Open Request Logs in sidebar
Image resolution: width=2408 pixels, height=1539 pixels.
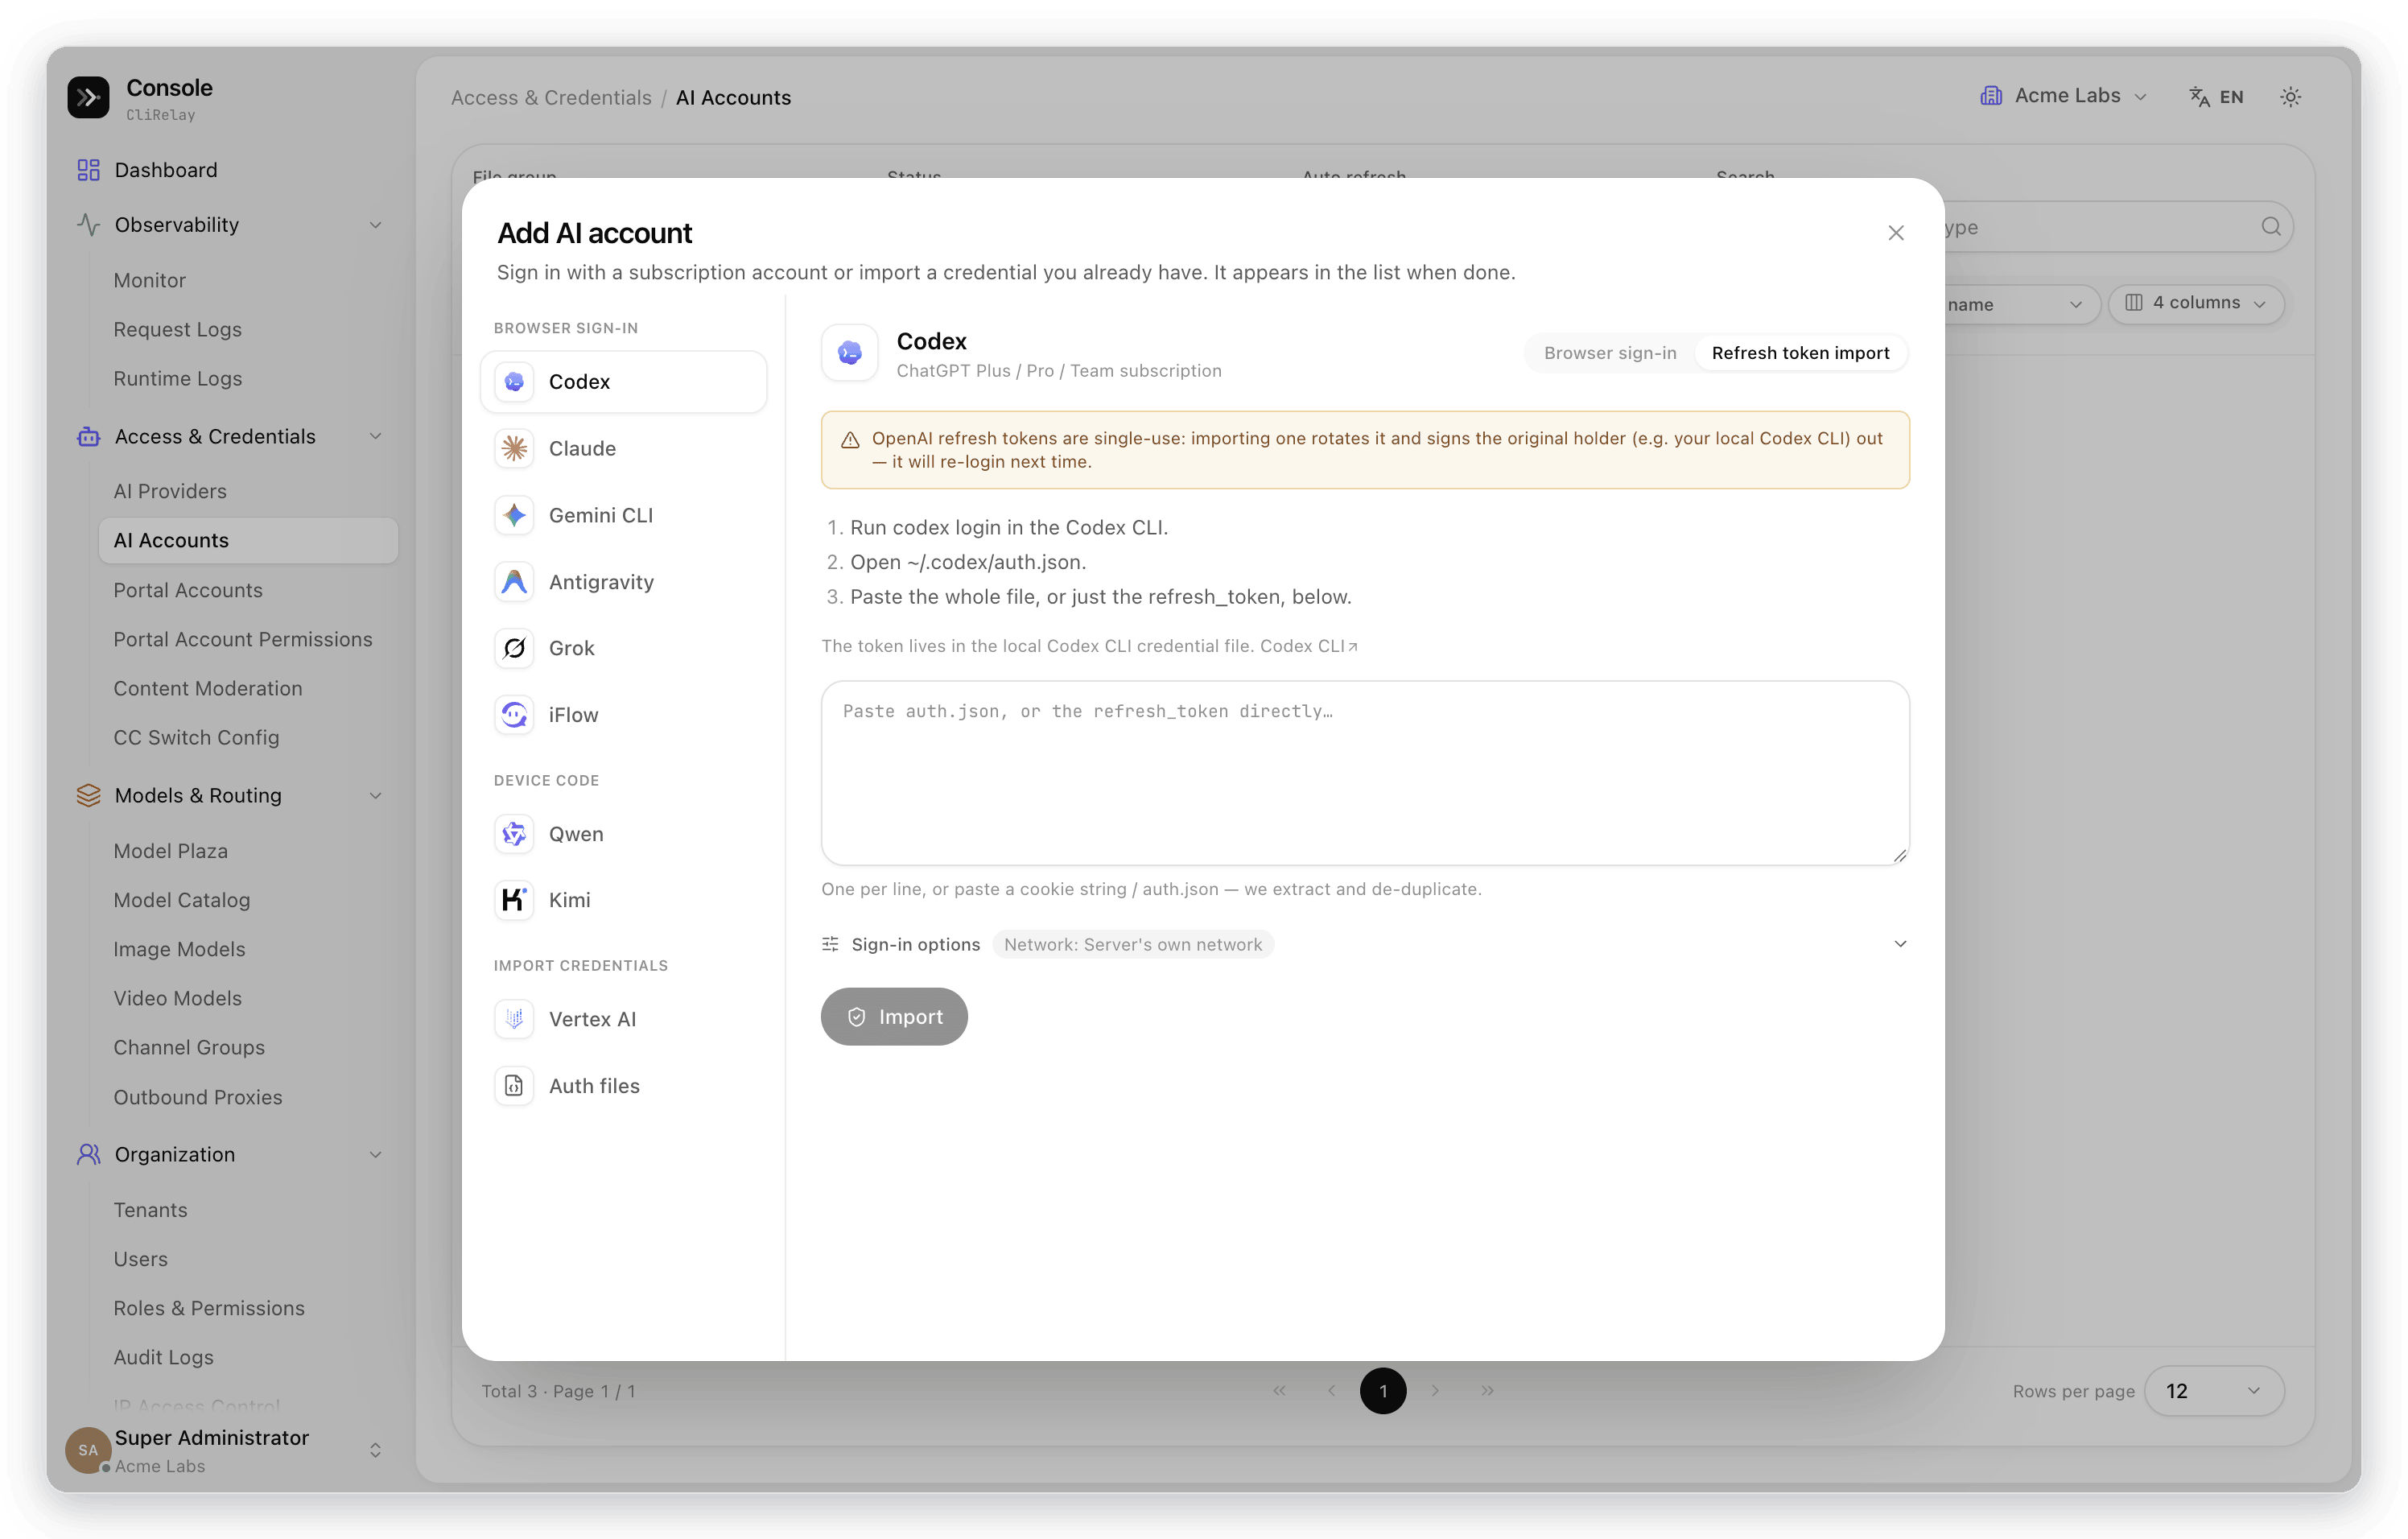click(177, 329)
